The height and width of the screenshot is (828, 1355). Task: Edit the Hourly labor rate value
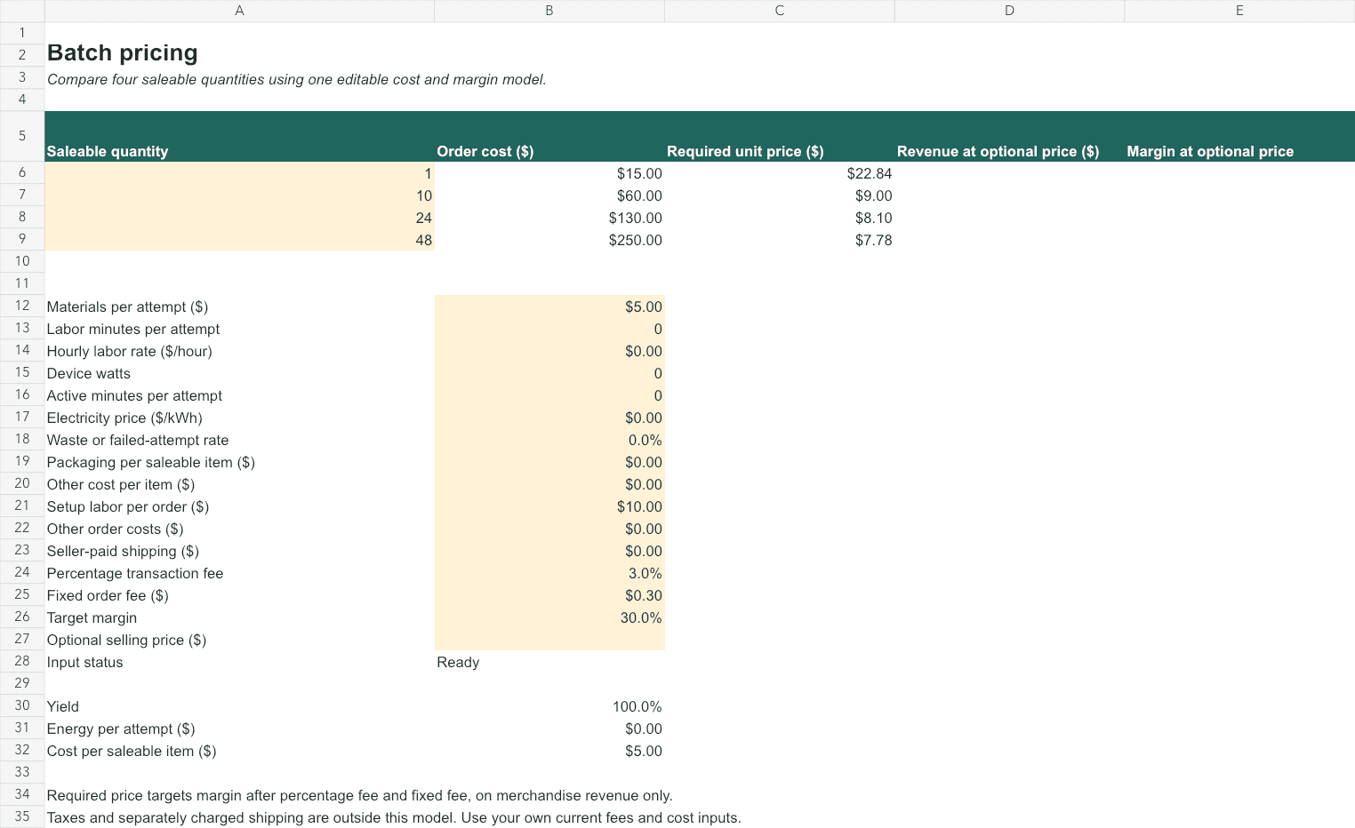[x=549, y=351]
